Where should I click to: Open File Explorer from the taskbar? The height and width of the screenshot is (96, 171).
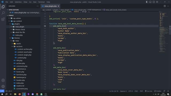[x=15, y=94]
